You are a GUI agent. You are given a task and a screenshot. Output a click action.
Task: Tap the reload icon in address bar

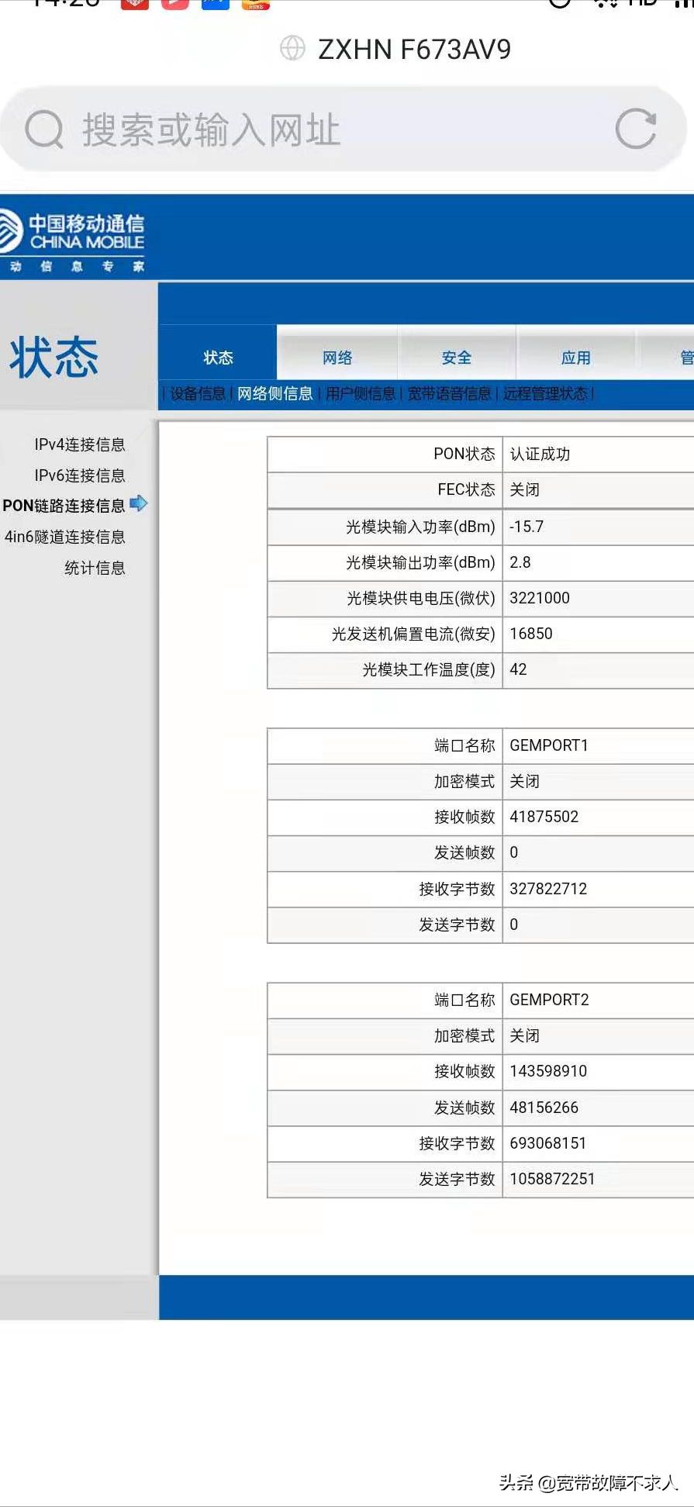pos(635,129)
